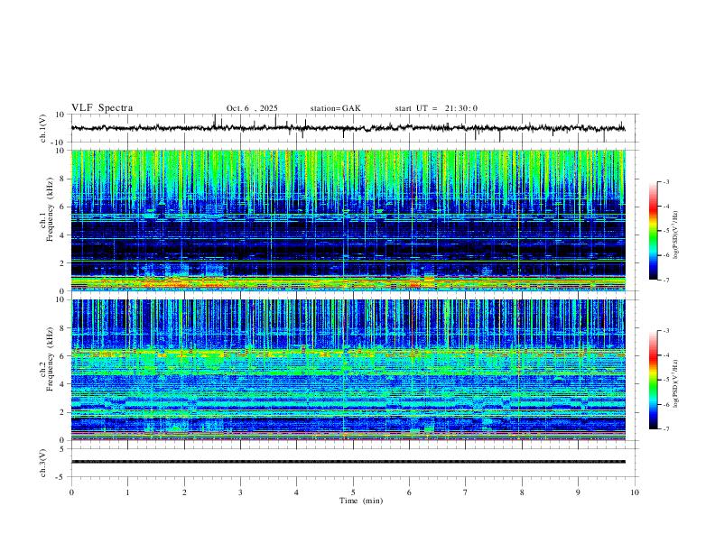
Task: Click the ch.2 spectrogram color bar
Action: (x=653, y=380)
